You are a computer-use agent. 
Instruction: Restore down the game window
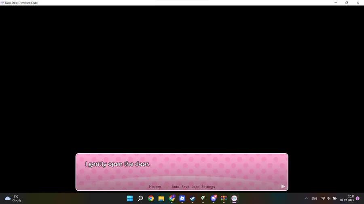pyautogui.click(x=347, y=3)
